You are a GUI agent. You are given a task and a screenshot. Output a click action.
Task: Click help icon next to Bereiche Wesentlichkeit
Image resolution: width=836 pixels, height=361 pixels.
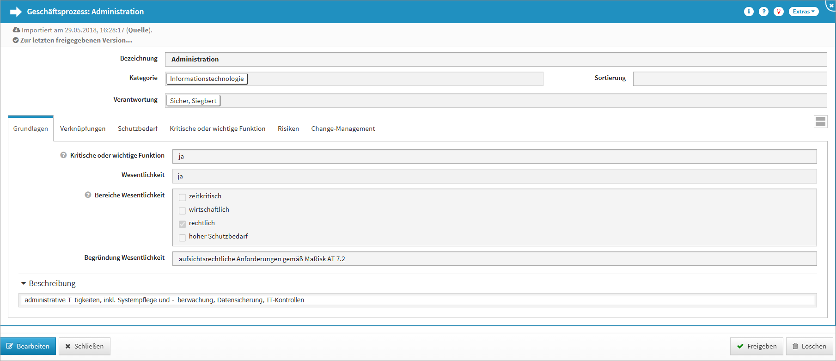pyautogui.click(x=88, y=195)
